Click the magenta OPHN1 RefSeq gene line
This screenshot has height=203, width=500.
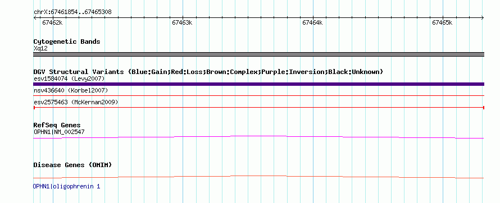[258, 137]
